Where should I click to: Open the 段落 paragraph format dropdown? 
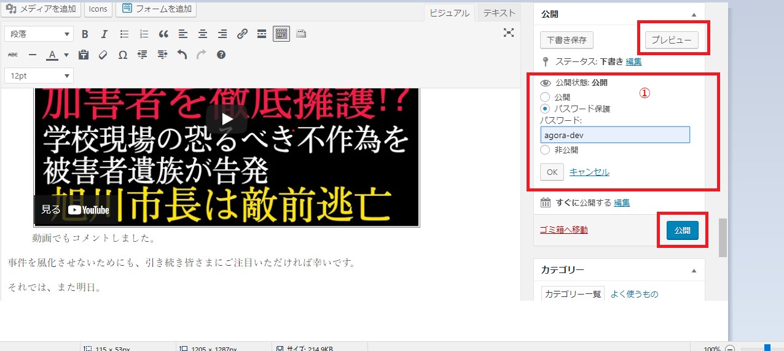pos(39,34)
